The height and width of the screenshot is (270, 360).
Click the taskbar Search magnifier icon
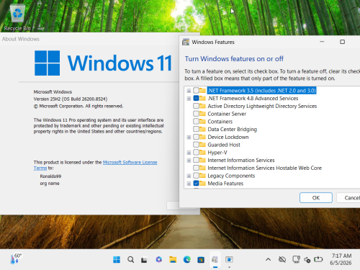131,260
